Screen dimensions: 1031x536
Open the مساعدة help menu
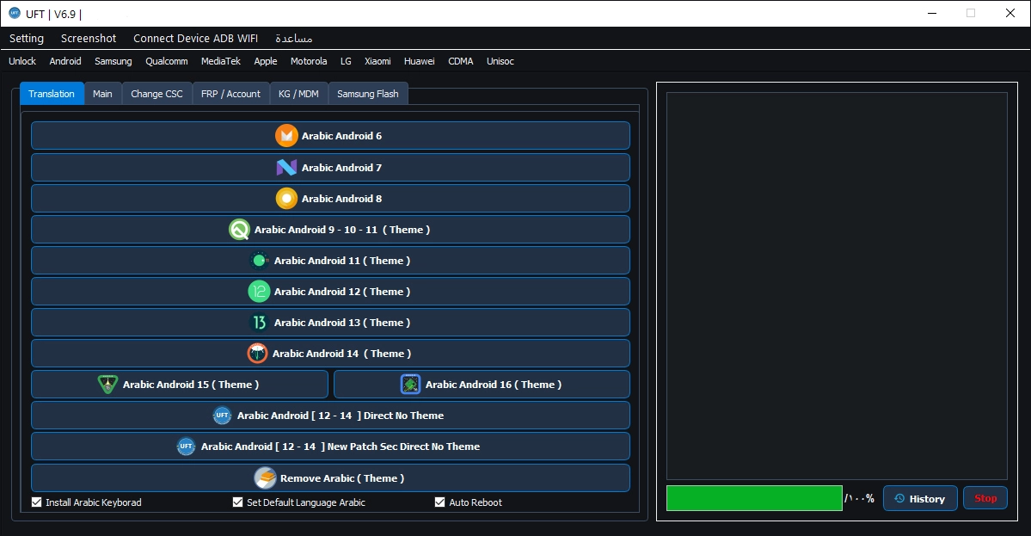(294, 38)
